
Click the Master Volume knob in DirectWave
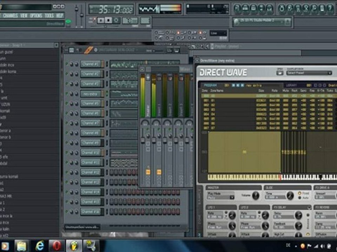coord(255,196)
